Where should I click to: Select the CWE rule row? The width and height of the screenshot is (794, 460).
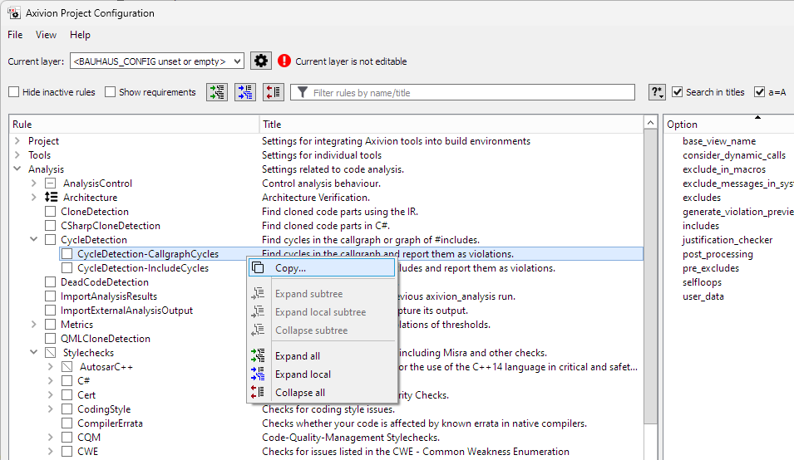(87, 452)
